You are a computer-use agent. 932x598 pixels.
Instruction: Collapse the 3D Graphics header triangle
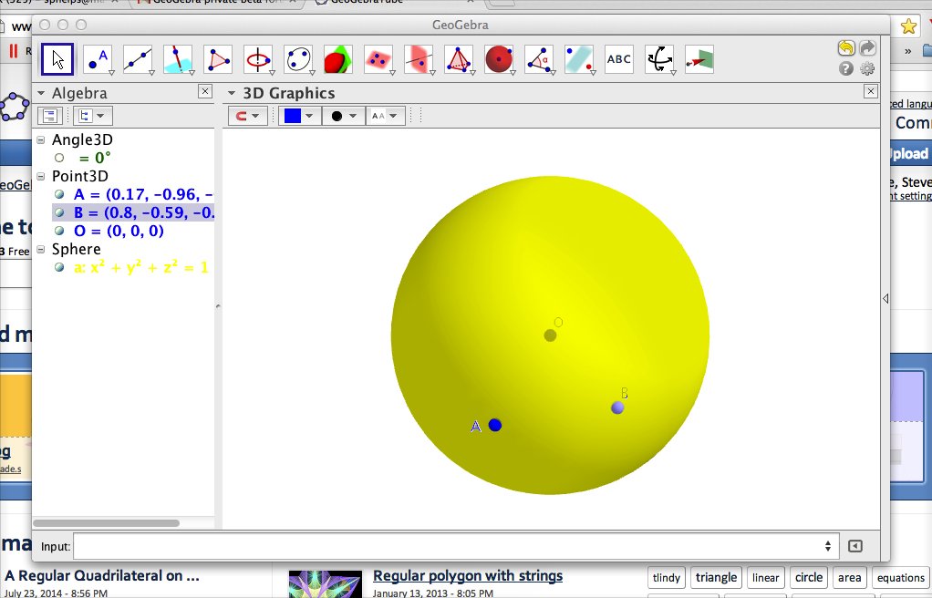tap(232, 93)
